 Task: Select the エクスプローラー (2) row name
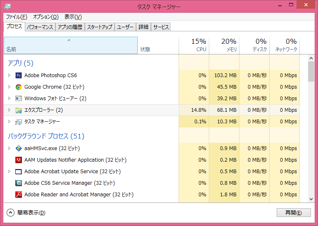coord(43,110)
